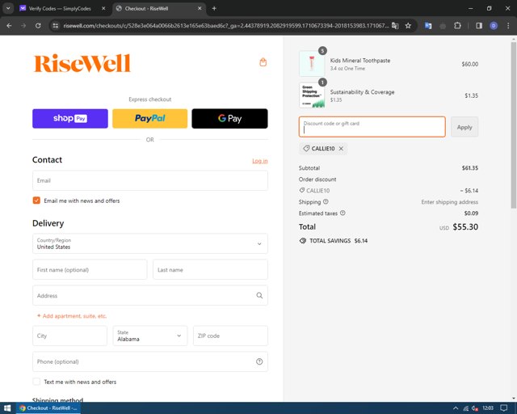This screenshot has height=414, width=517.
Task: Open the Chrome profile avatar
Action: click(x=494, y=25)
